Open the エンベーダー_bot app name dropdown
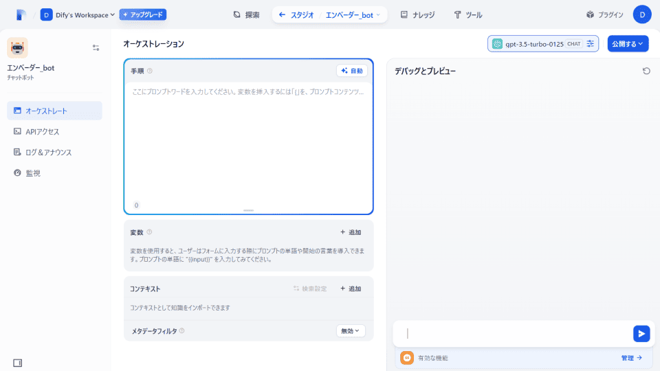 point(353,14)
